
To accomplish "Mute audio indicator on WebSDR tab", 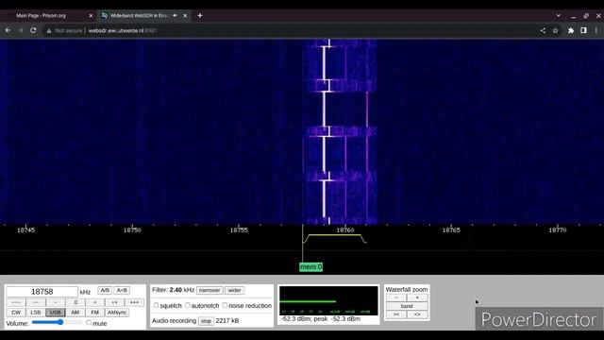I will pyautogui.click(x=175, y=16).
